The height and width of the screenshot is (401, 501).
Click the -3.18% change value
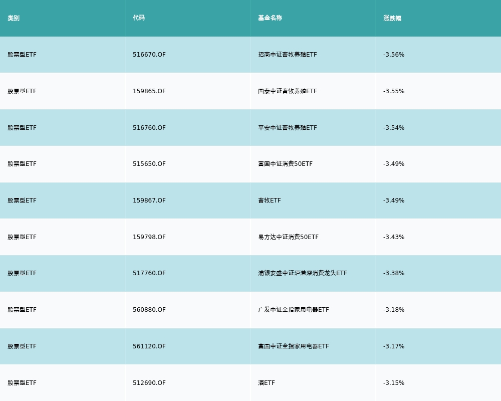[x=394, y=310]
